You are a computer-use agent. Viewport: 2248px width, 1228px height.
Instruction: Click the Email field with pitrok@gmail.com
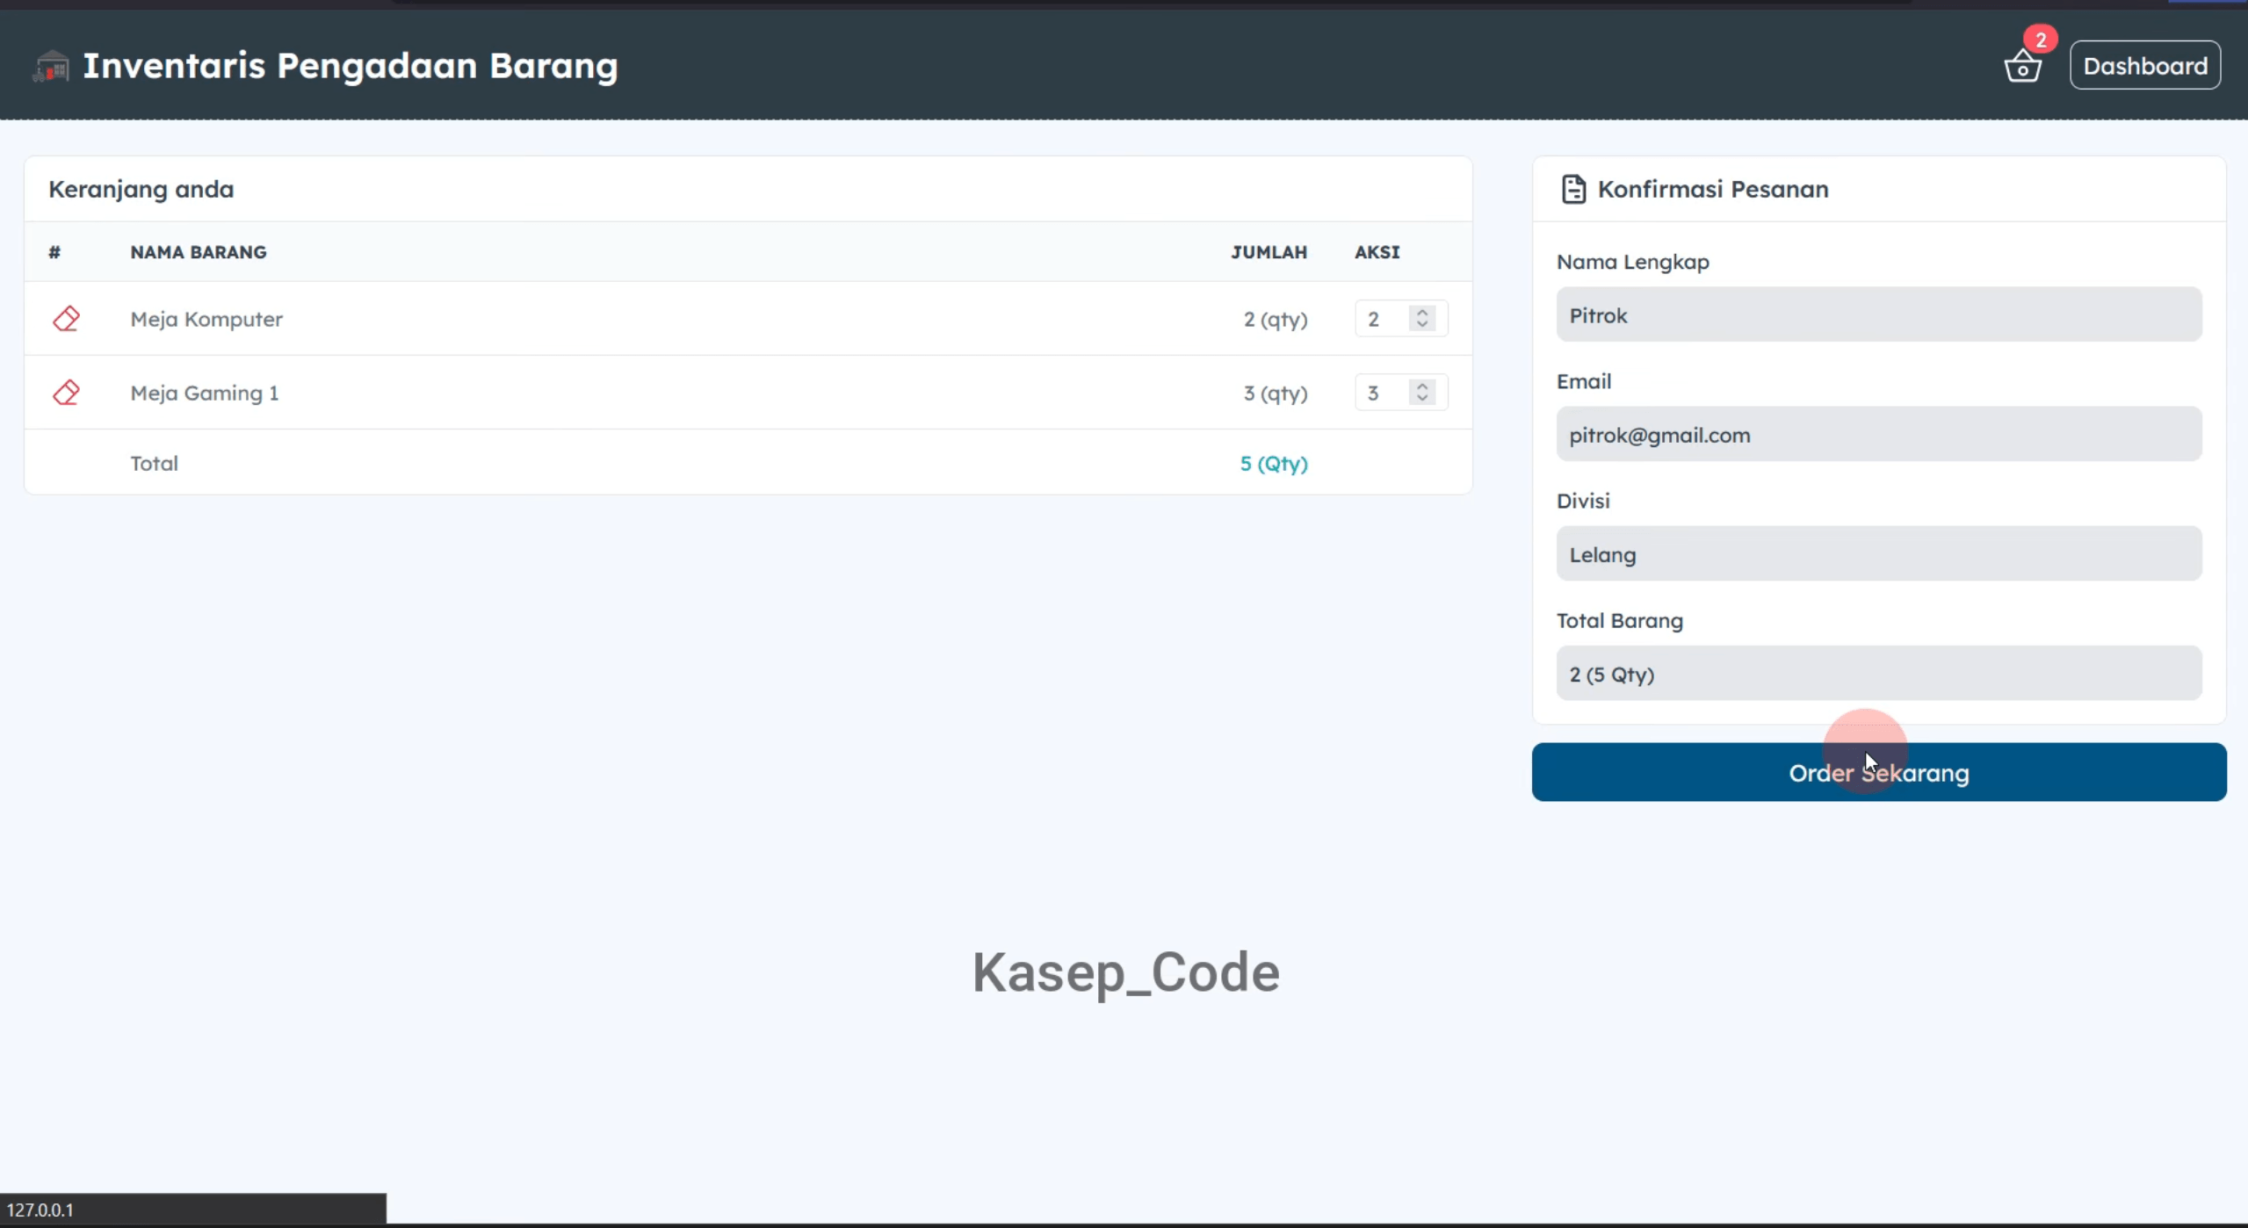click(x=1878, y=434)
